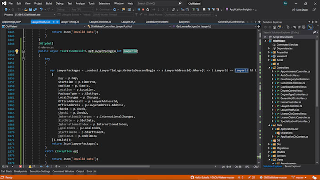320x180 pixels.
Task: Click the Preview Selected Items icon
Action: click(x=310, y=27)
